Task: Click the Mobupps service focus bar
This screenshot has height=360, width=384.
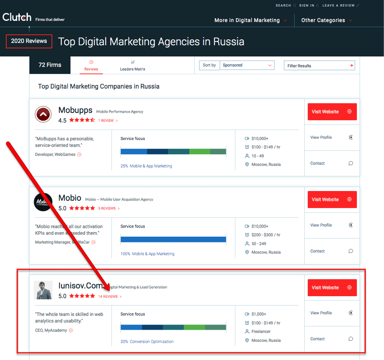Action: tap(173, 152)
